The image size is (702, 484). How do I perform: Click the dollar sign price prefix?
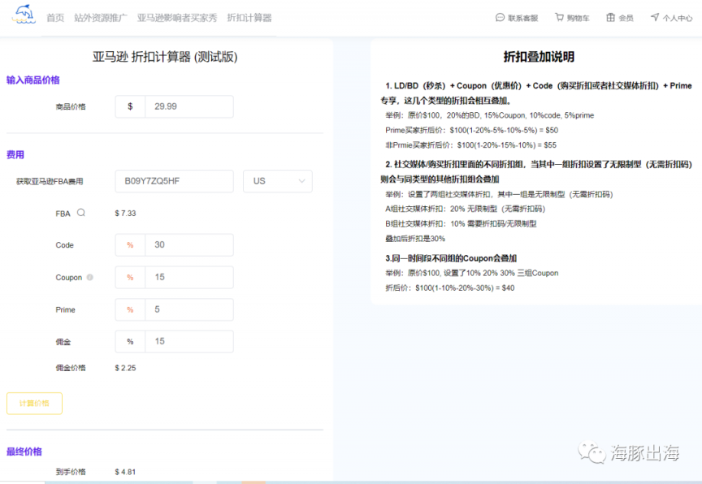(130, 106)
